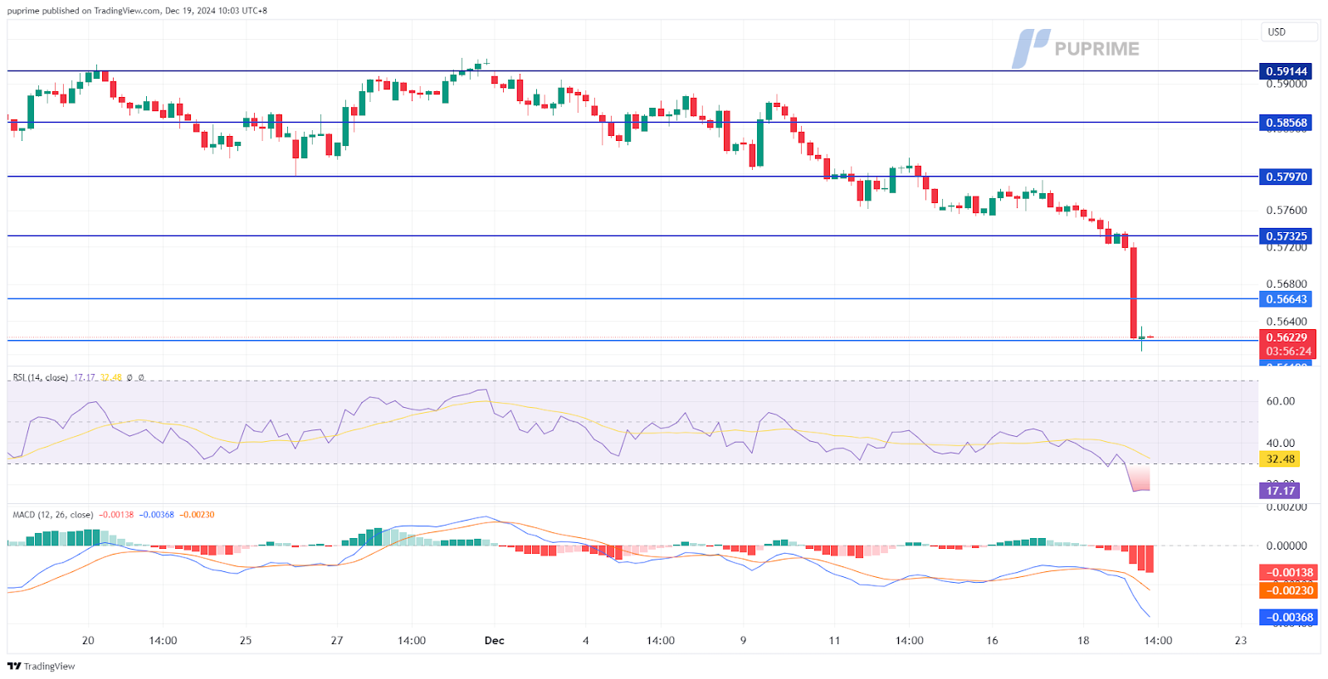
Task: Click the 0.57325 price level label
Action: (x=1286, y=236)
